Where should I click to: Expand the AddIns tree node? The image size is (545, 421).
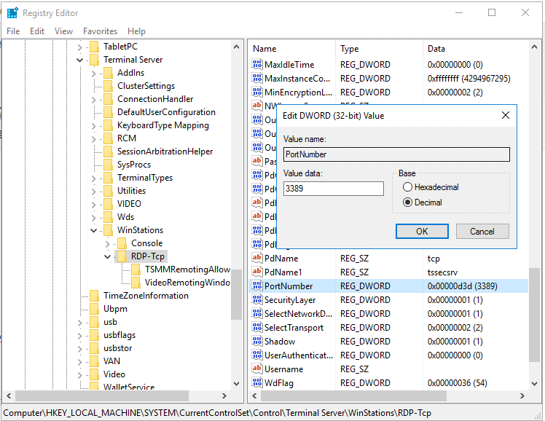pyautogui.click(x=94, y=73)
